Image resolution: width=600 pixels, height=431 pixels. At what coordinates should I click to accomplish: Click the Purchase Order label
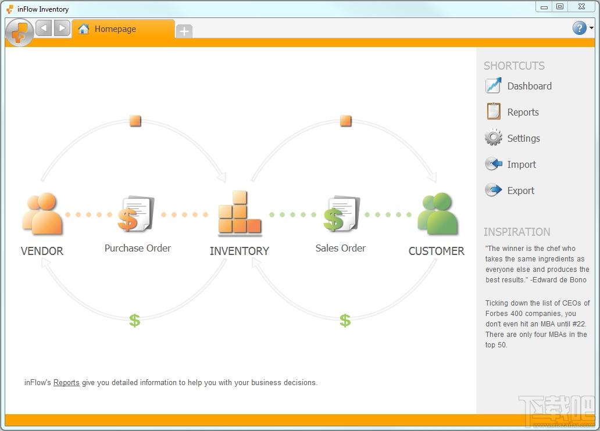pyautogui.click(x=138, y=248)
